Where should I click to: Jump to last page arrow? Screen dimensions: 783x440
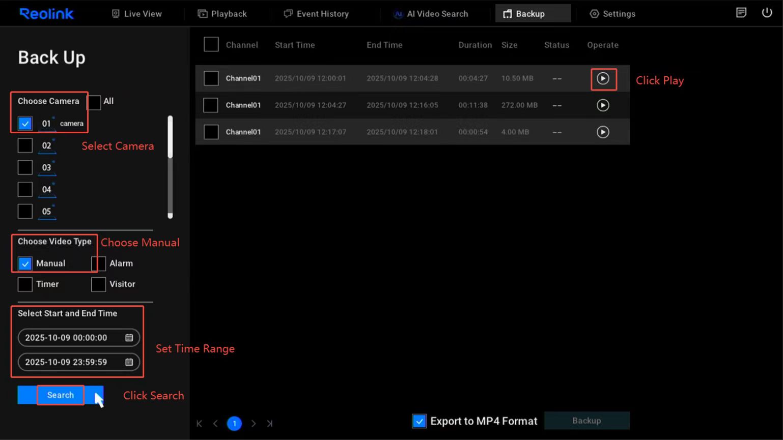pos(270,423)
